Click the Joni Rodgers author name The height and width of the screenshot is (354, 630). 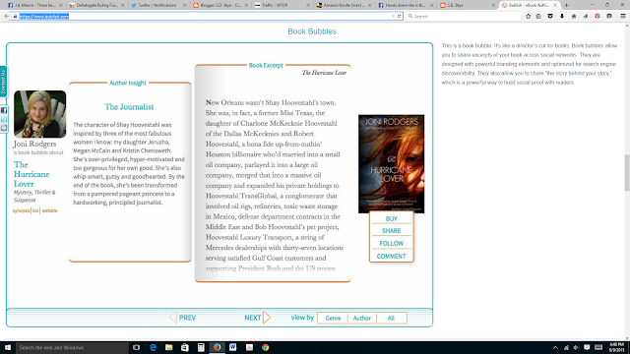tap(35, 144)
